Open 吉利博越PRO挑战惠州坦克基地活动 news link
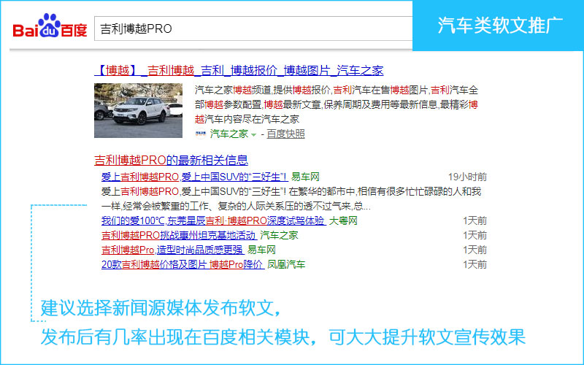 tap(179, 235)
